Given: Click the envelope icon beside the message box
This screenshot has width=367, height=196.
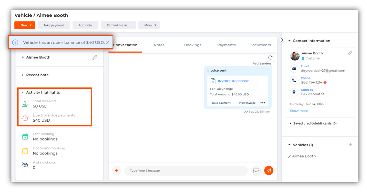Looking at the screenshot, I should [256, 171].
